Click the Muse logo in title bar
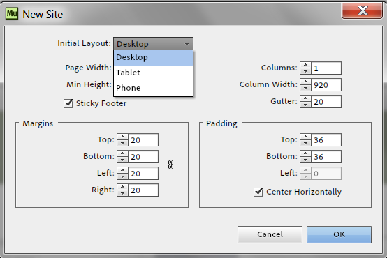Image resolution: width=387 pixels, height=258 pixels. 12,13
